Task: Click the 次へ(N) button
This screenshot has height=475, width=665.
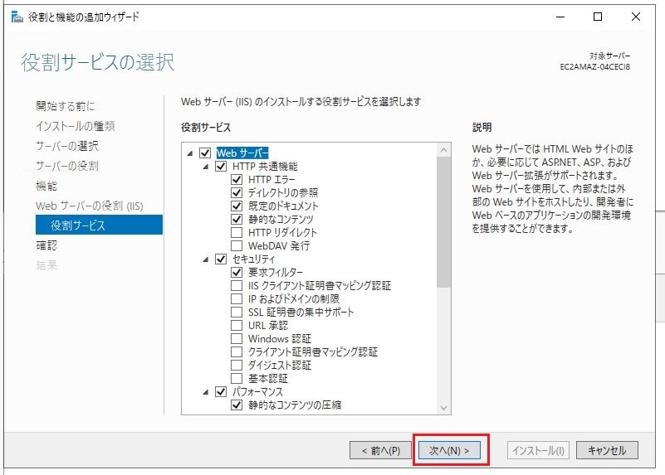Action: coord(449,450)
